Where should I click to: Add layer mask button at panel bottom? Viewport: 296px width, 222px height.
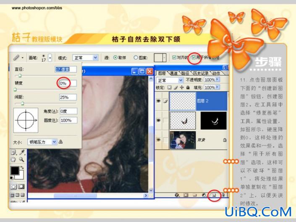186,195
